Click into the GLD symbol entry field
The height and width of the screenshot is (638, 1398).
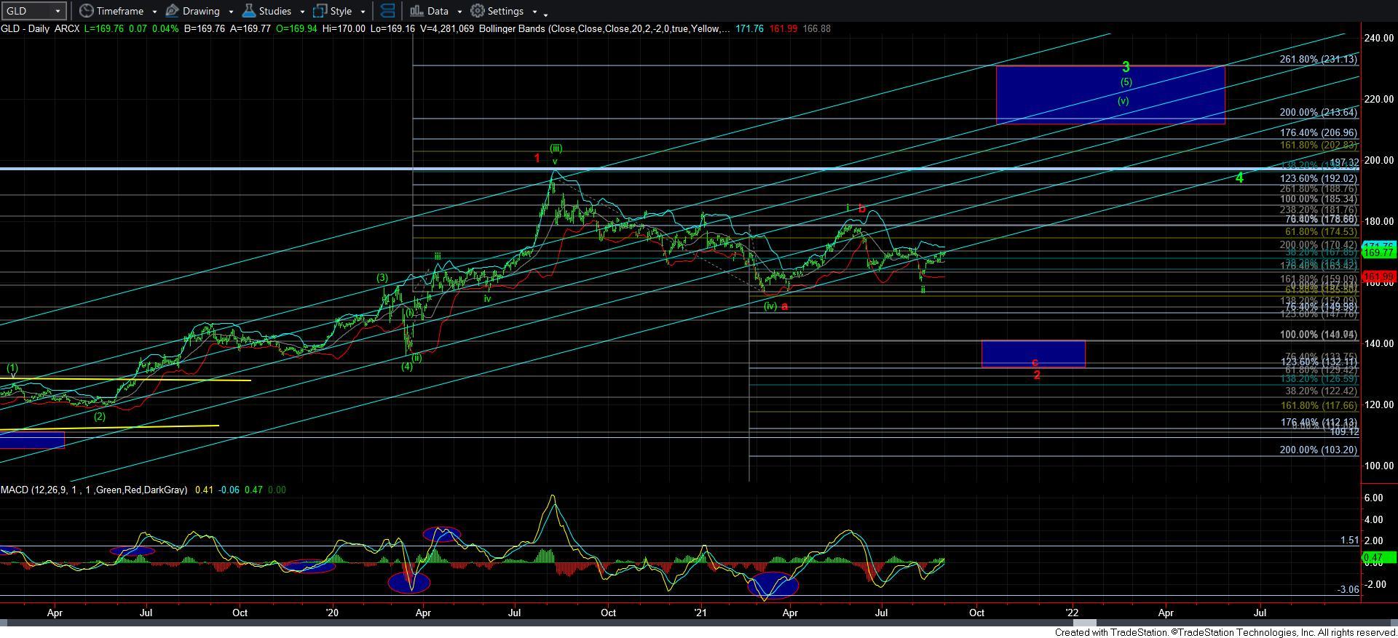click(x=27, y=11)
